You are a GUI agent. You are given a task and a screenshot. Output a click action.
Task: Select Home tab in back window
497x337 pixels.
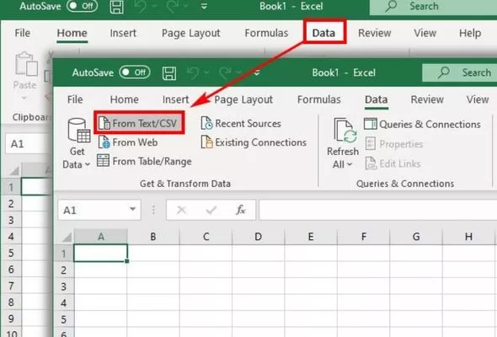(x=72, y=33)
